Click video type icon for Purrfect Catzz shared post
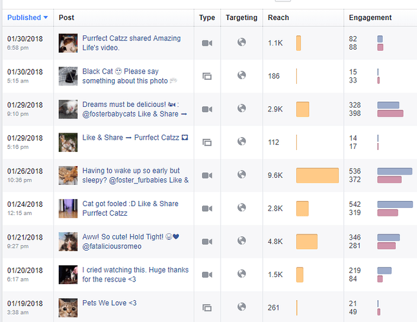The height and width of the screenshot is (322, 417). tap(207, 43)
